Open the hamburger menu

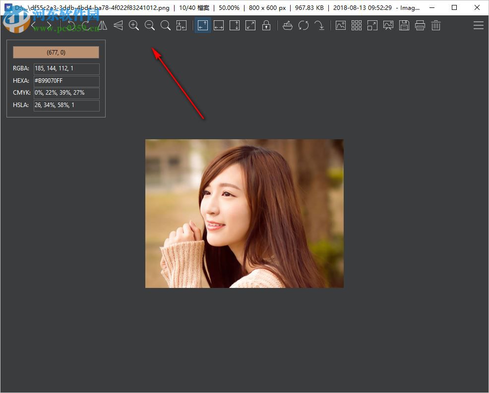click(478, 25)
